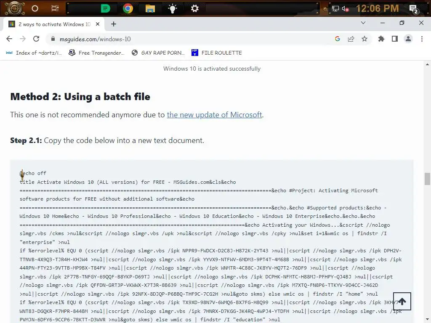Viewport: 431px width, 323px height.
Task: Go forward to the next page
Action: 23,39
